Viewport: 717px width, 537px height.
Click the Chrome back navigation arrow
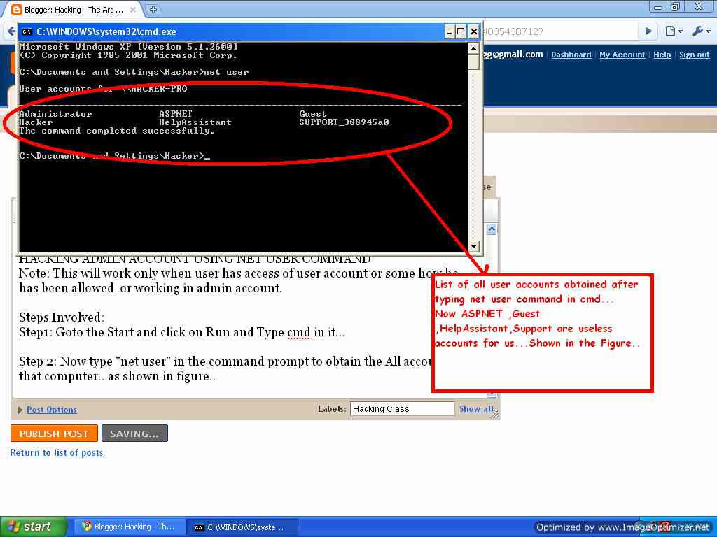11,31
